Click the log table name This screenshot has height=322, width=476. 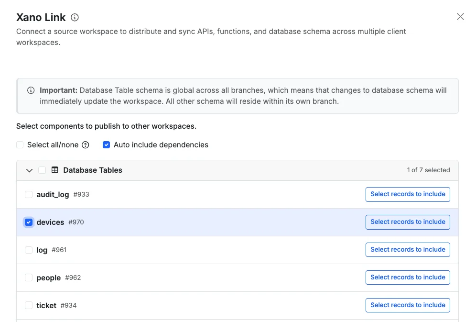[x=42, y=250]
